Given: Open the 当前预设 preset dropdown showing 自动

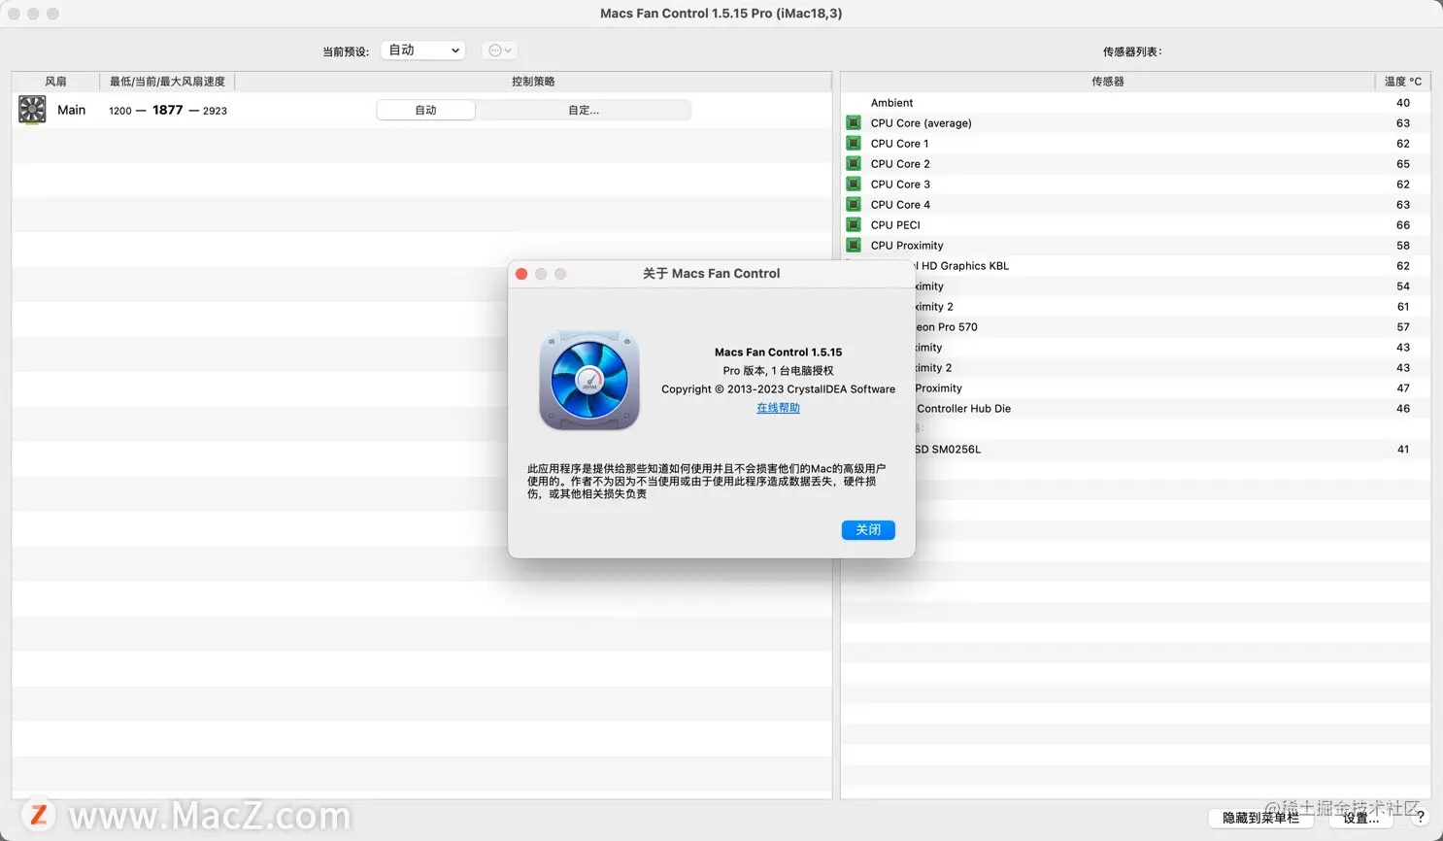Looking at the screenshot, I should point(423,50).
